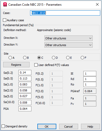Select the Rd value field

(90, 79)
